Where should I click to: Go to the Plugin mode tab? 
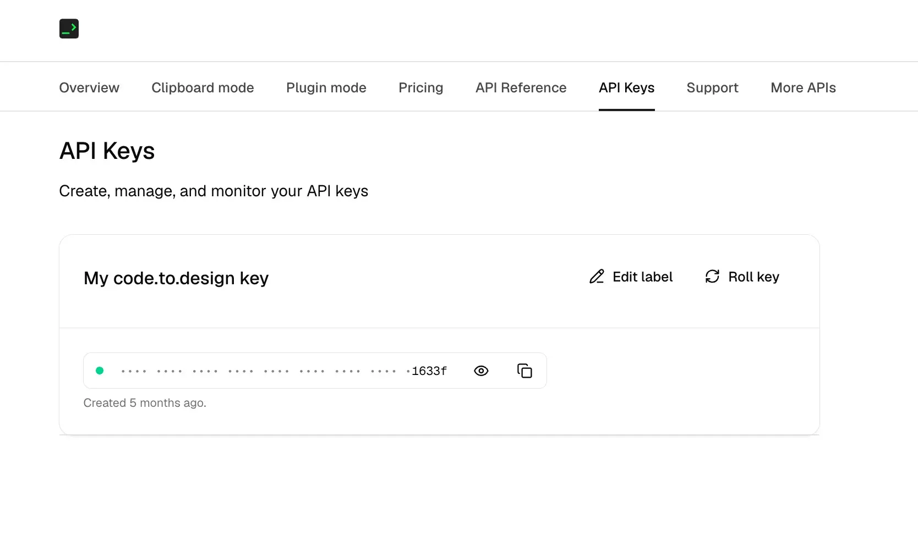click(x=326, y=87)
